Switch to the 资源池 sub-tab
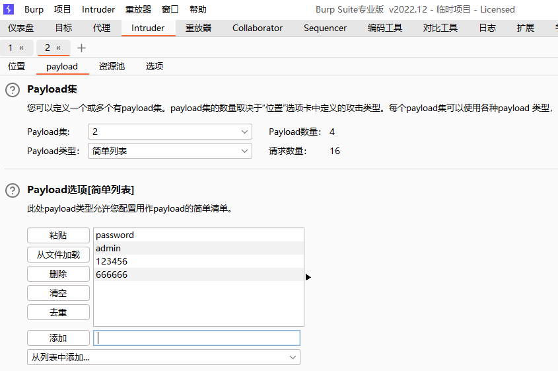 tap(112, 66)
